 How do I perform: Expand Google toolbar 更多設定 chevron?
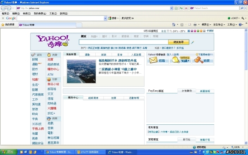(x=133, y=18)
